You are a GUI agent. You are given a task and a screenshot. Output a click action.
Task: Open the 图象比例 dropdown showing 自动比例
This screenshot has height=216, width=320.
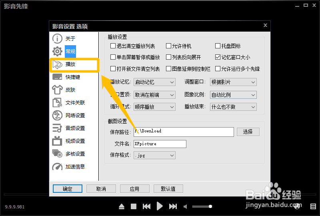pos(233,95)
